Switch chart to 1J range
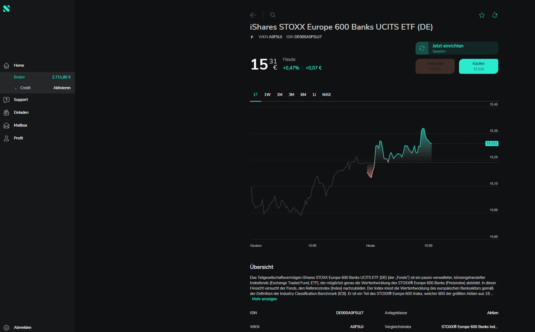Screen dimensions: 535x332 click(x=314, y=95)
